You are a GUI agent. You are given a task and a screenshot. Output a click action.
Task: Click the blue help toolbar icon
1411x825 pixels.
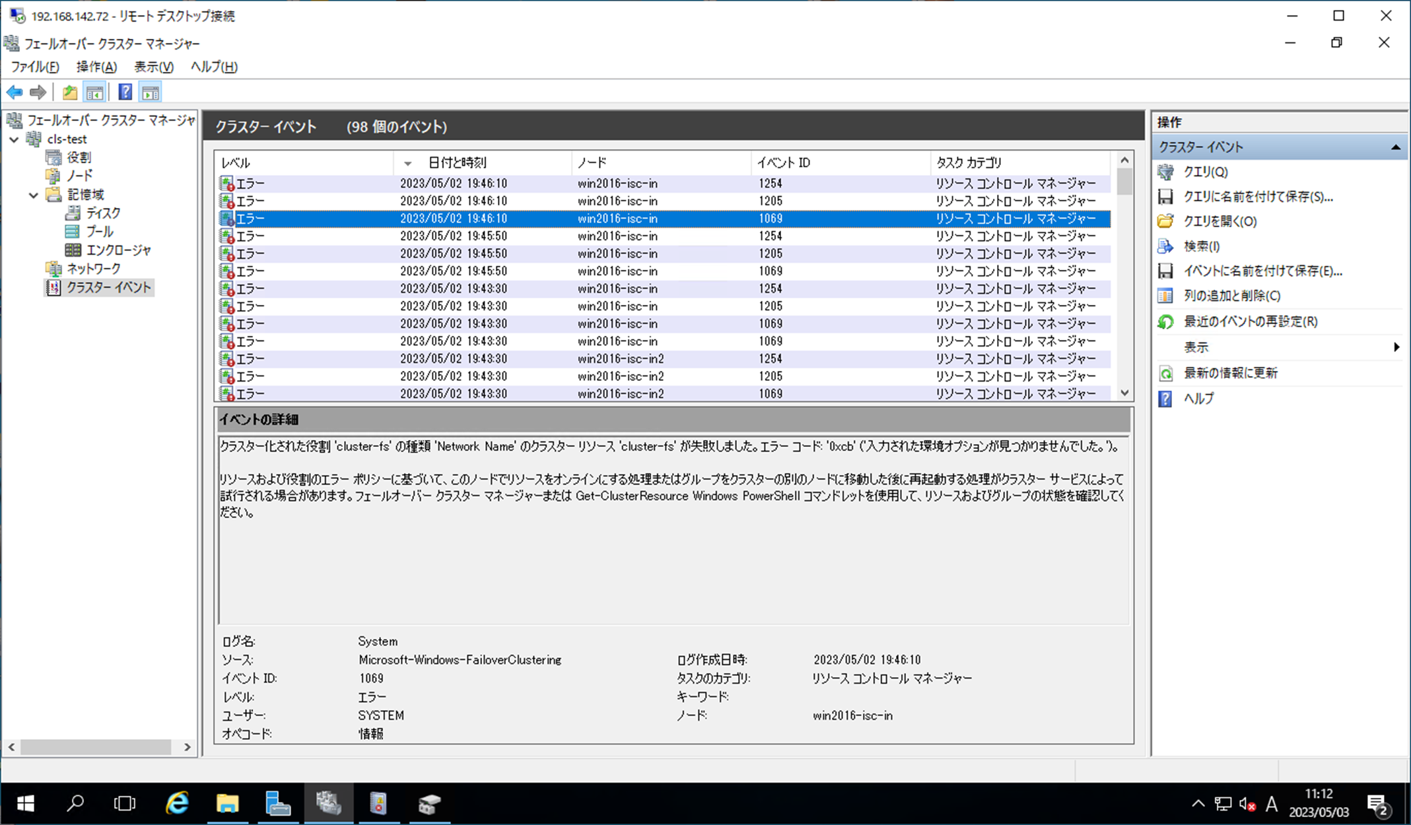125,92
